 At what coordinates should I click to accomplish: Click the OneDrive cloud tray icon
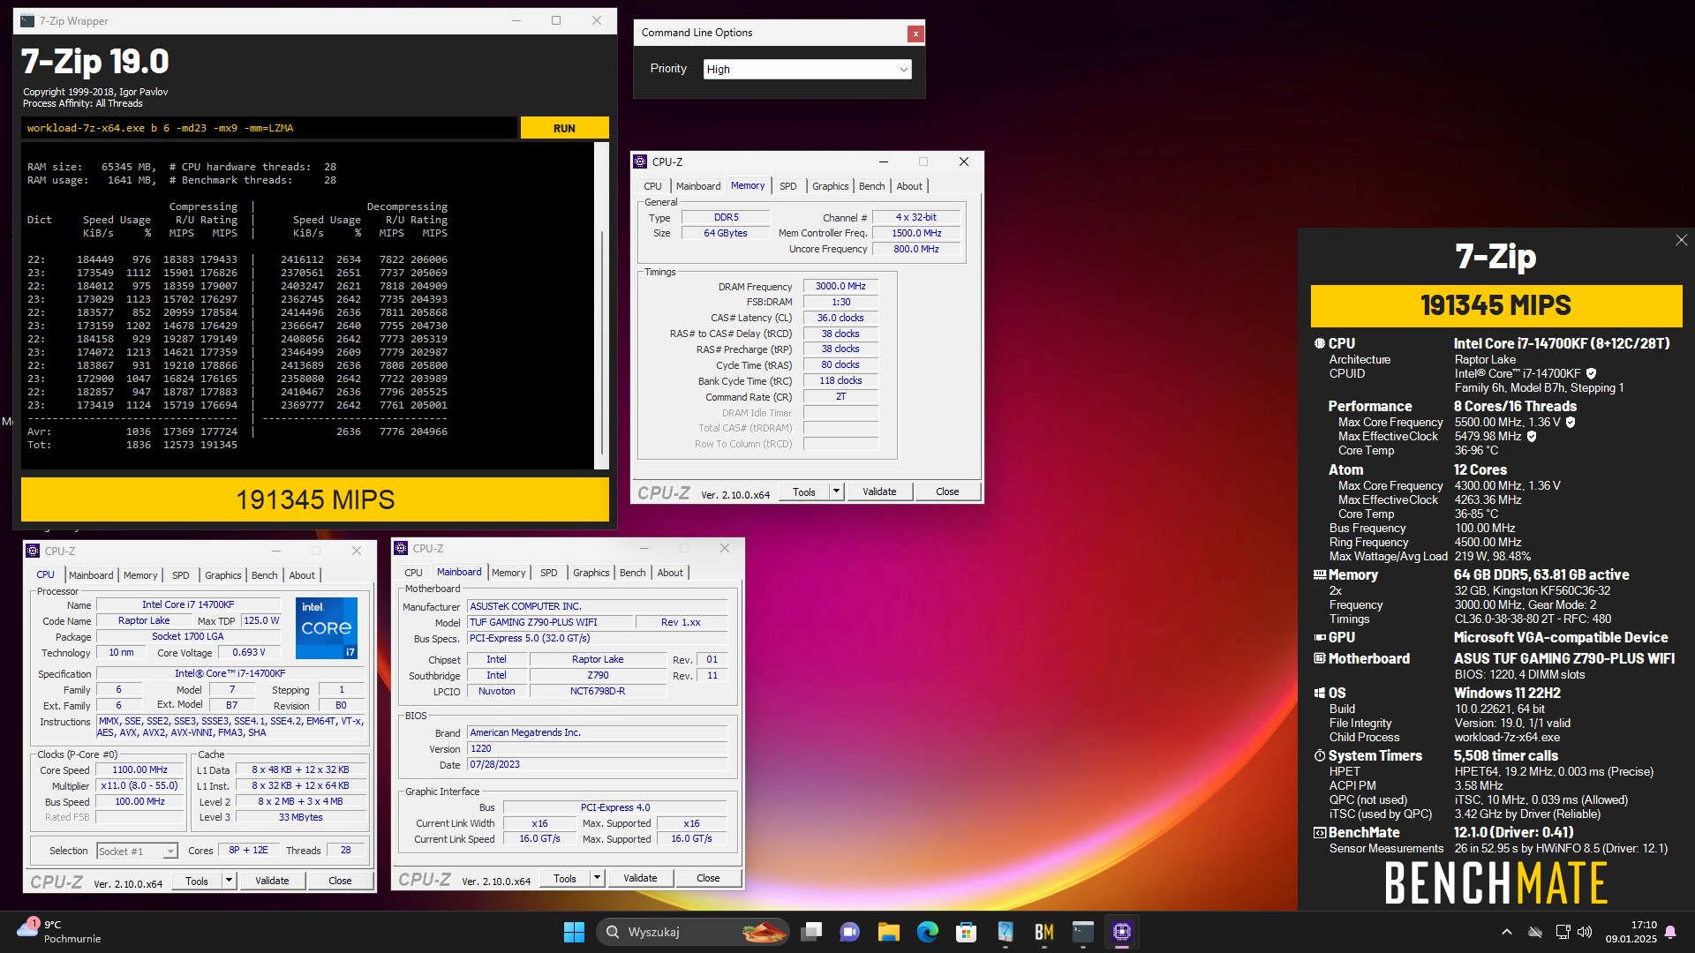1536,932
